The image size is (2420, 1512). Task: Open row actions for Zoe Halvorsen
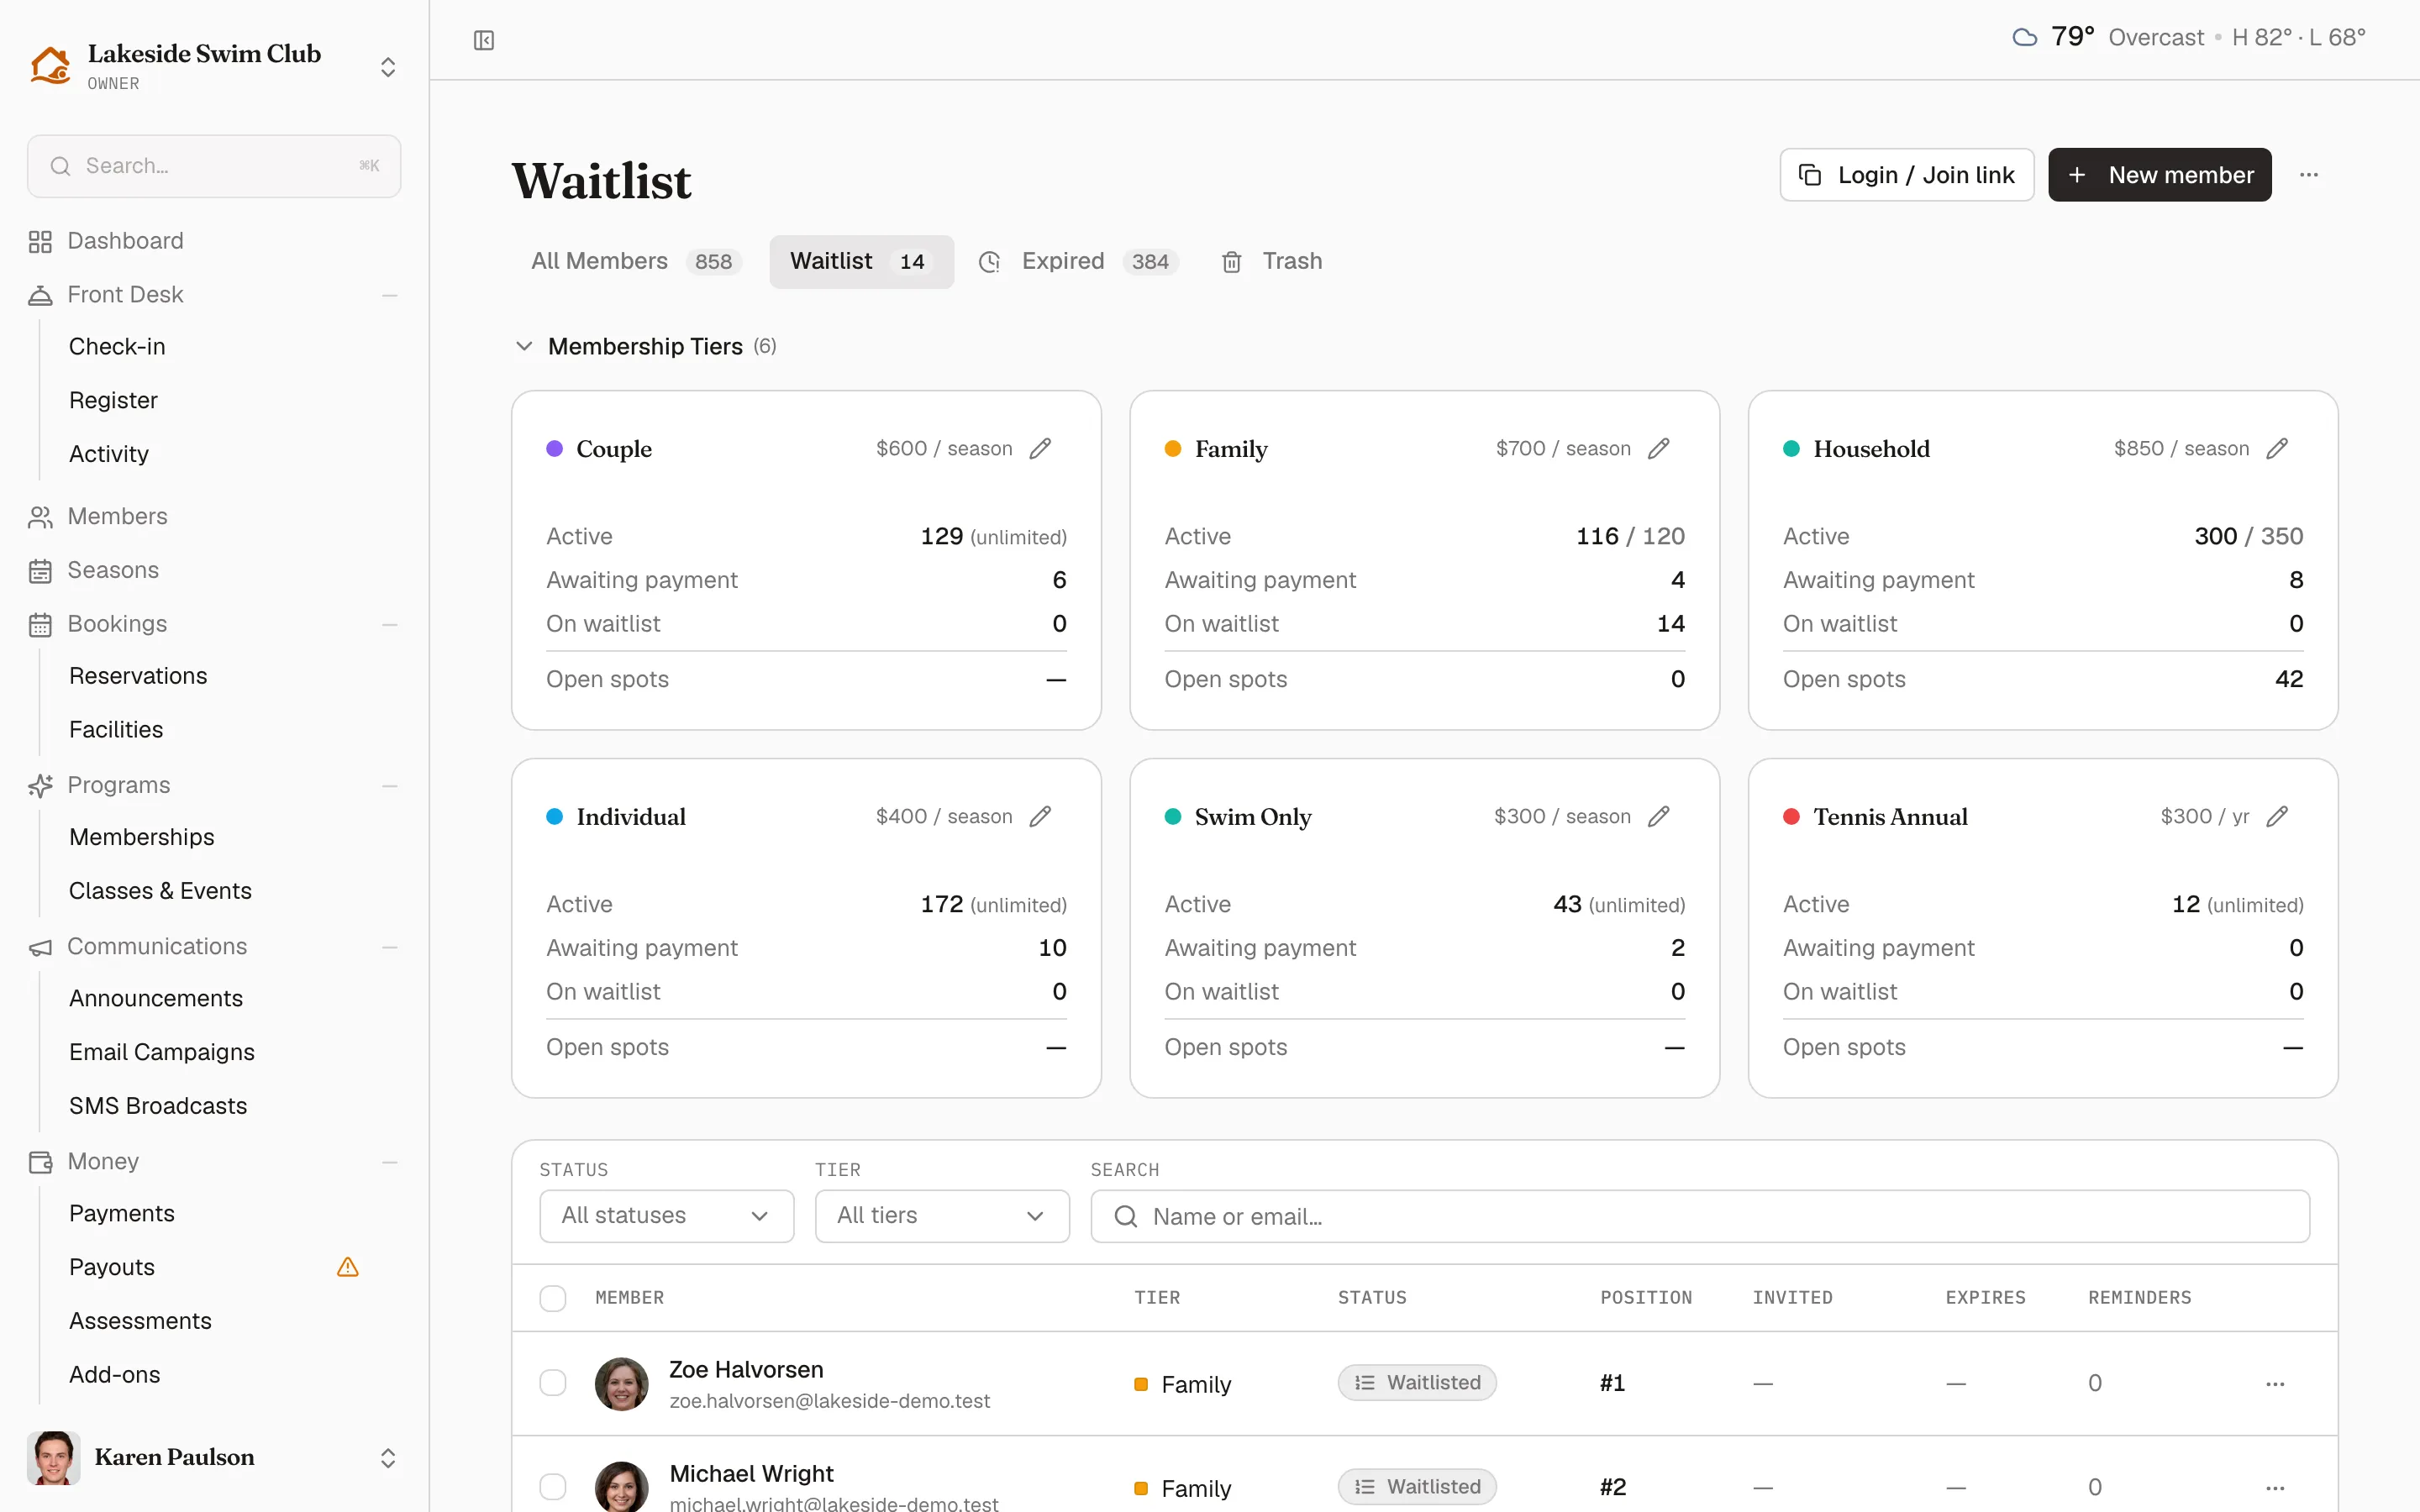point(2275,1384)
